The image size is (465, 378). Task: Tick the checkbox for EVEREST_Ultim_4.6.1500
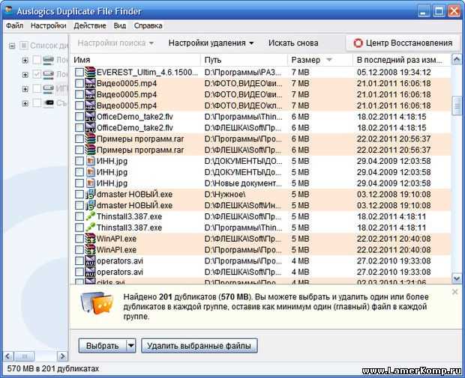[79, 72]
